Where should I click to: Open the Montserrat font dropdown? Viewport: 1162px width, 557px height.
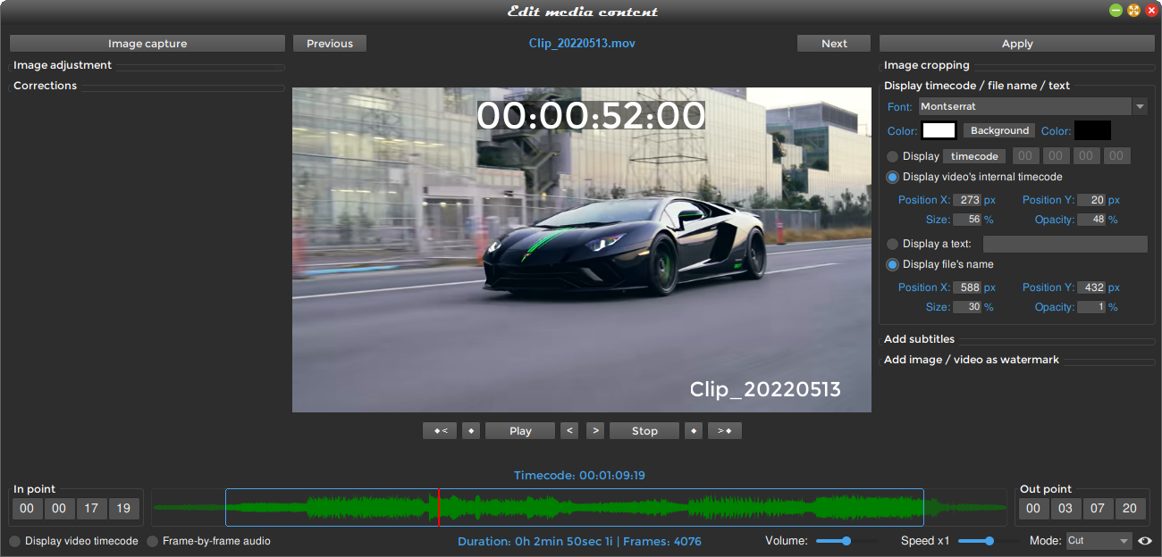click(x=1140, y=106)
